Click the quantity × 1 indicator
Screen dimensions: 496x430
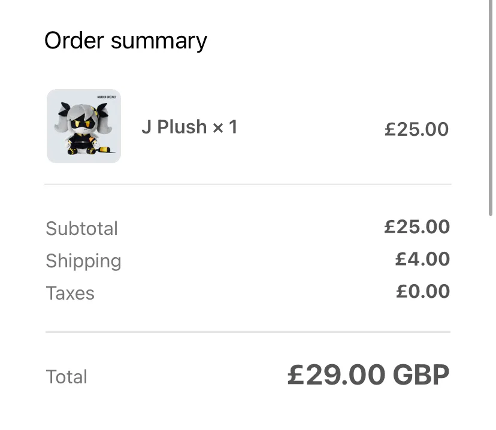pyautogui.click(x=225, y=127)
